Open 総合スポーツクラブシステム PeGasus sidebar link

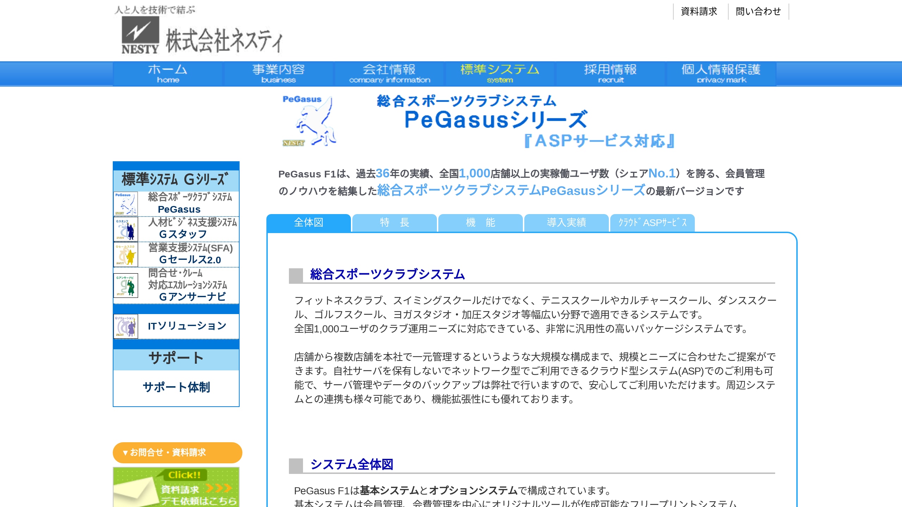point(190,203)
